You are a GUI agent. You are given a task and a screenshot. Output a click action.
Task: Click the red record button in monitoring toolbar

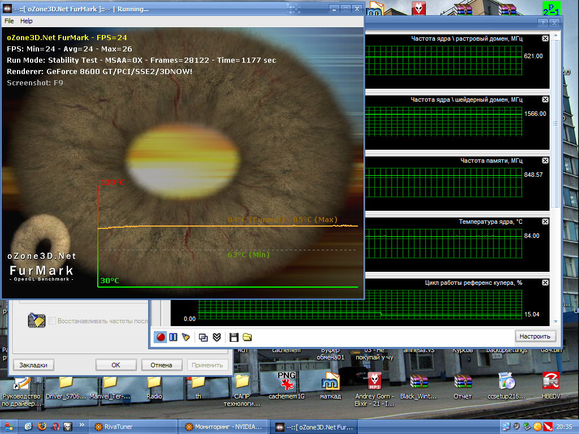161,337
